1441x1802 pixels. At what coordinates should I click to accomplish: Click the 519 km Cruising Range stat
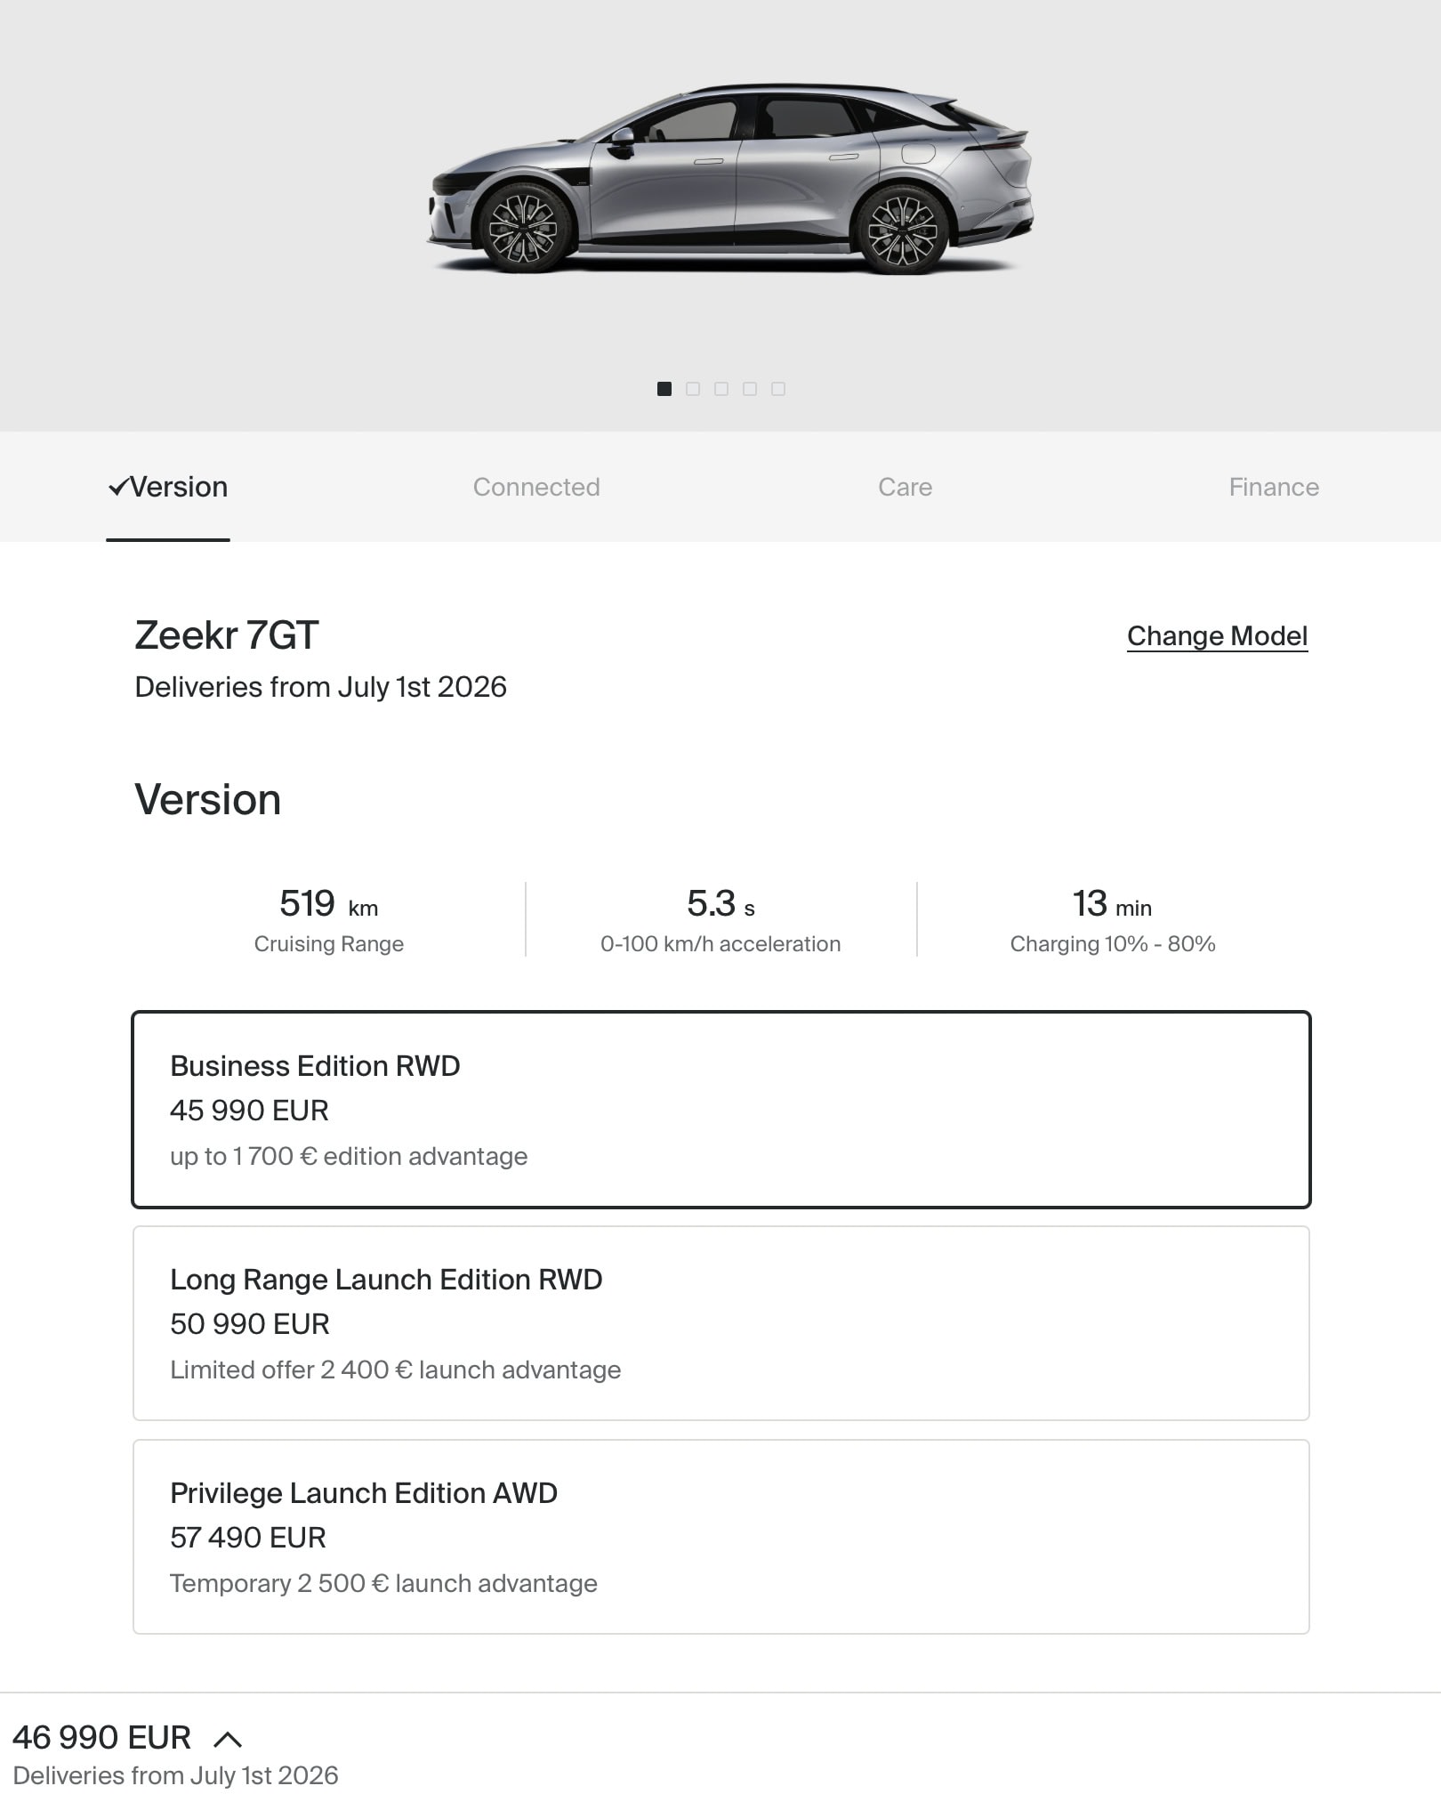point(328,919)
